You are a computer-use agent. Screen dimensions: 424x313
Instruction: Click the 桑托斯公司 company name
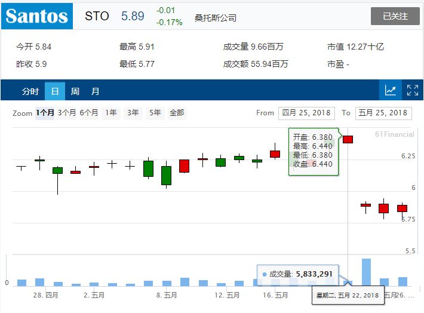[215, 18]
